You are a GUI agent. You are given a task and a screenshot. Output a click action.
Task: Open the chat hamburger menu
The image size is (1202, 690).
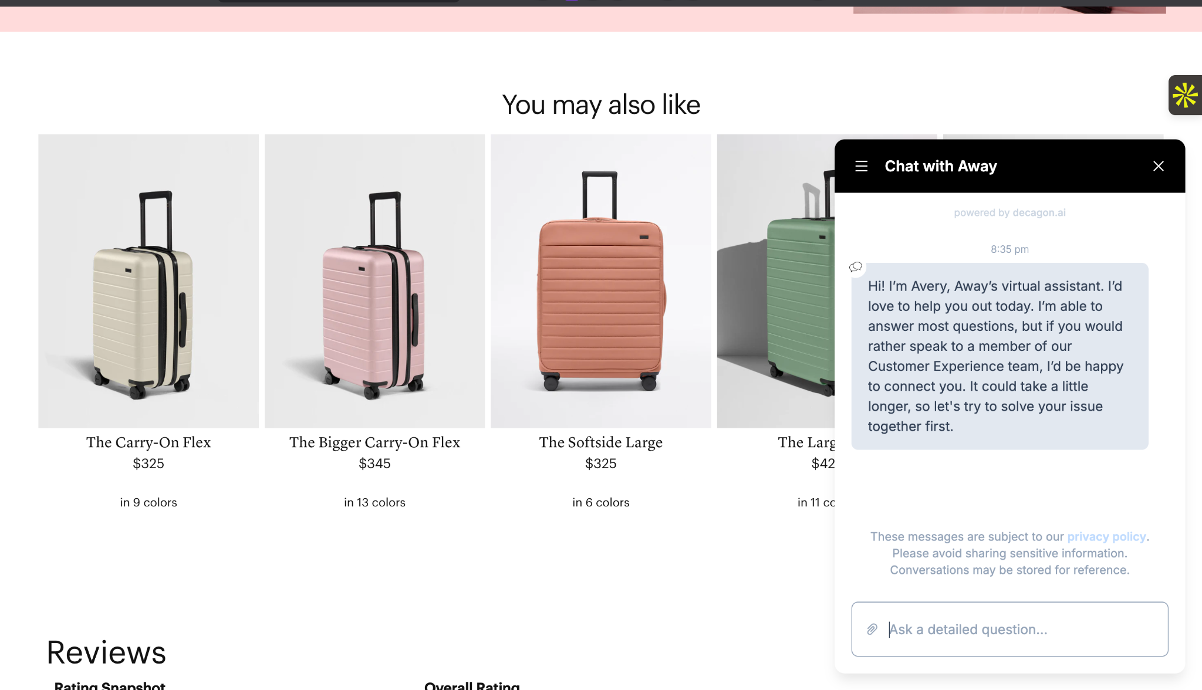861,166
